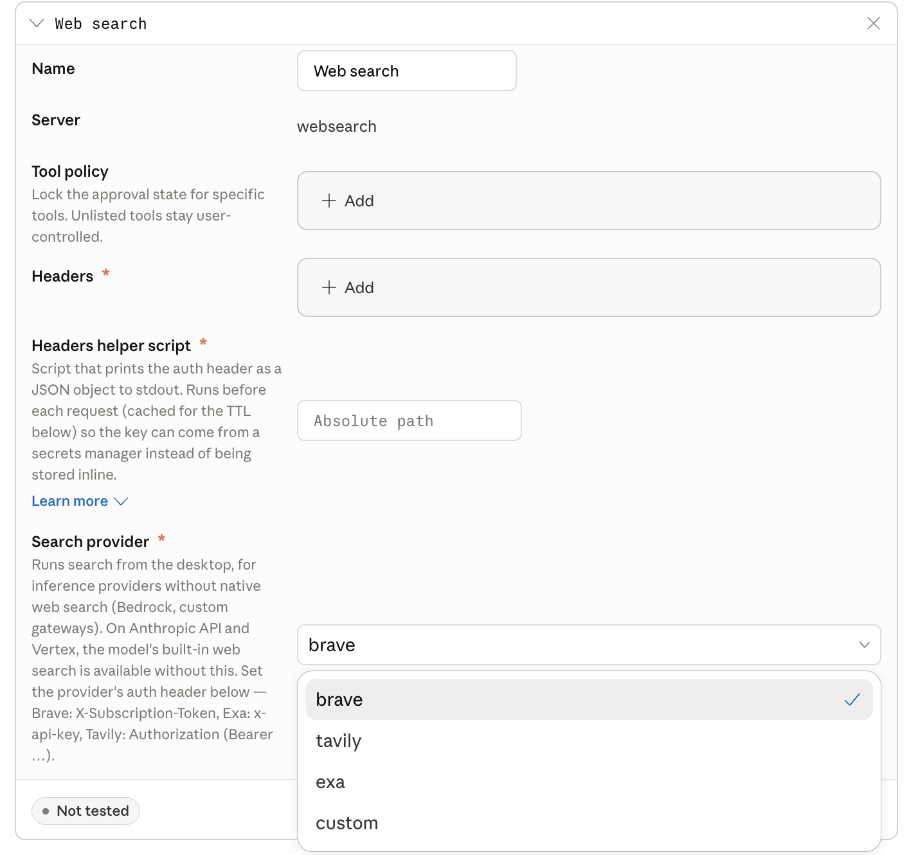Click the Name label

[x=53, y=69]
